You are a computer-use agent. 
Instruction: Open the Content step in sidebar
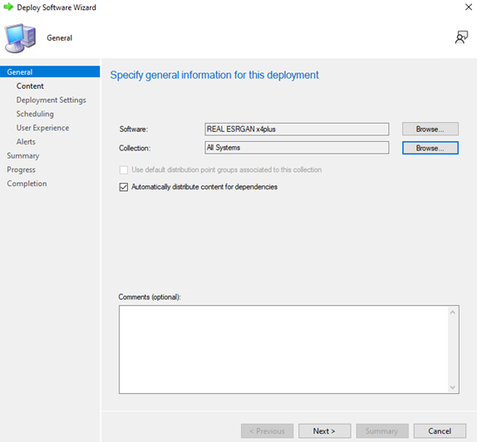pos(30,86)
